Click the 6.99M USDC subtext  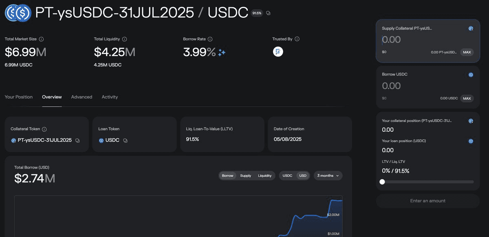click(x=19, y=65)
